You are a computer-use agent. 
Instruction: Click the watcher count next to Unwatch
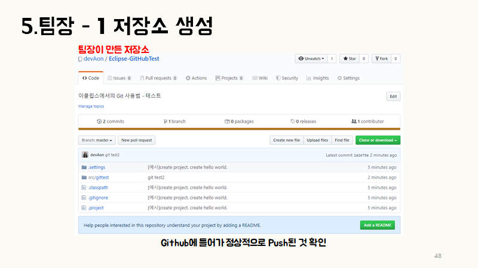[x=332, y=58]
